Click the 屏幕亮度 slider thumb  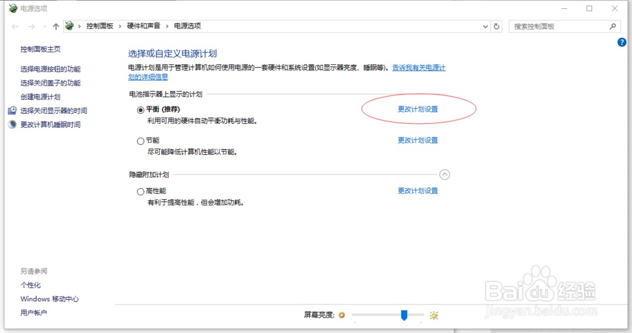click(404, 315)
